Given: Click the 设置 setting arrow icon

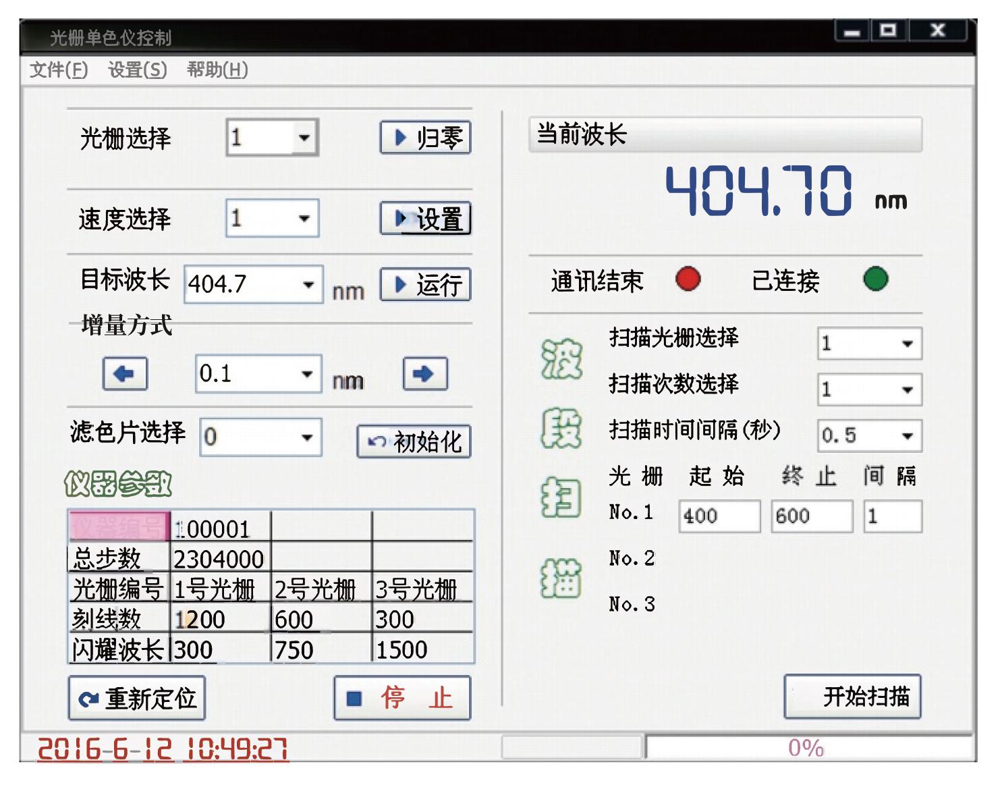Looking at the screenshot, I should click(399, 218).
